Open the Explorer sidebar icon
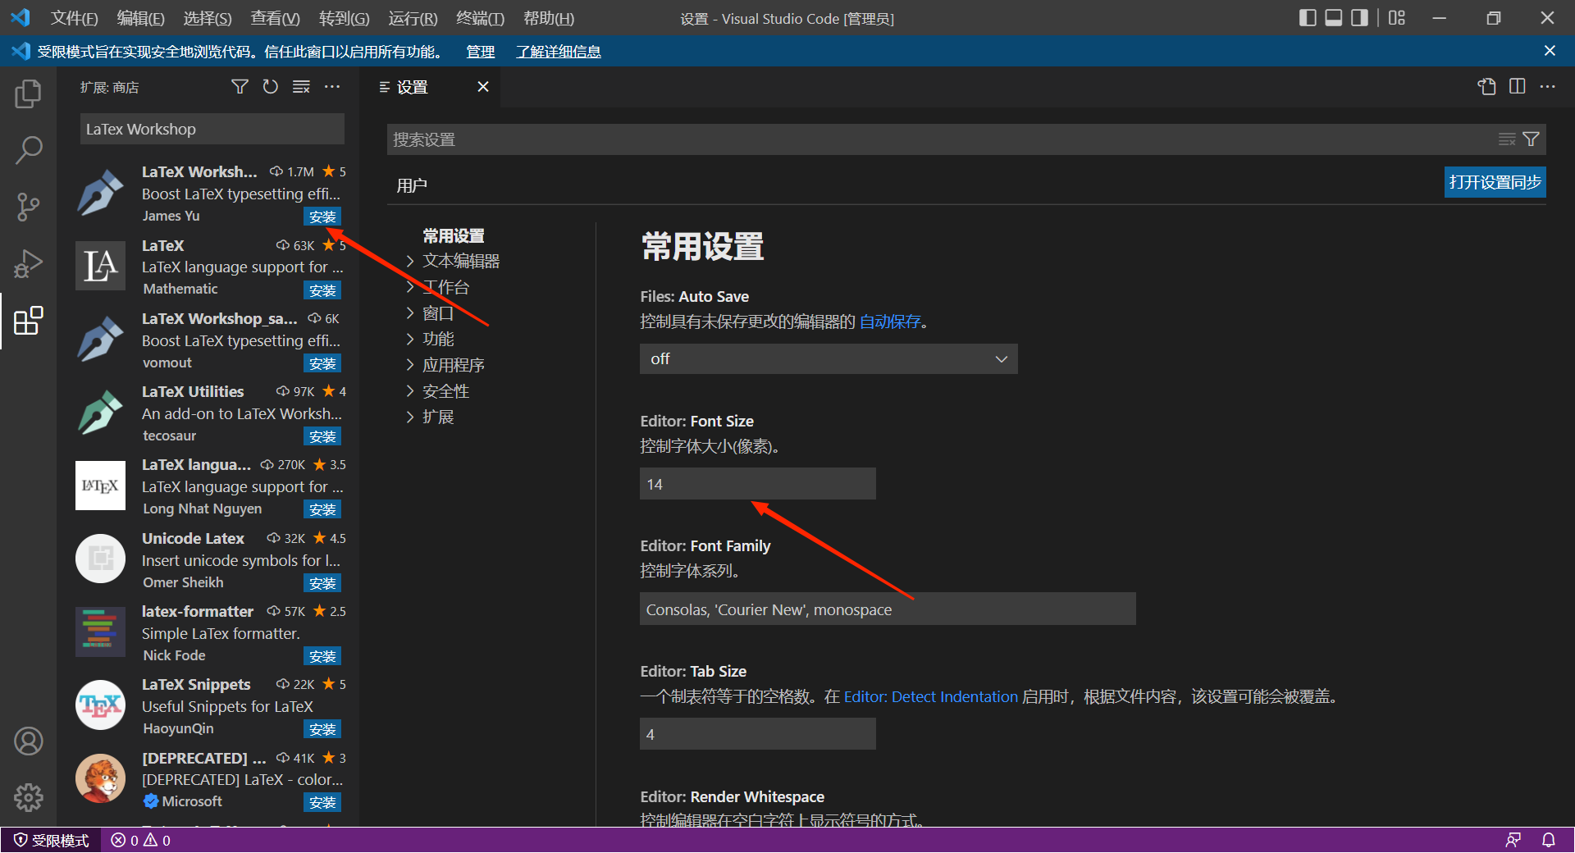 [x=29, y=94]
